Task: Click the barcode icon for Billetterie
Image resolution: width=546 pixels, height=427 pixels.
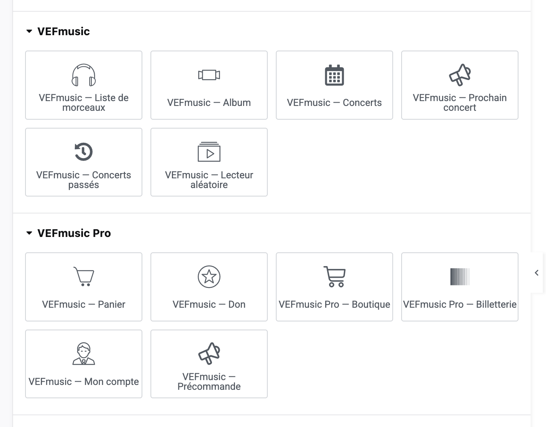Action: (x=460, y=277)
